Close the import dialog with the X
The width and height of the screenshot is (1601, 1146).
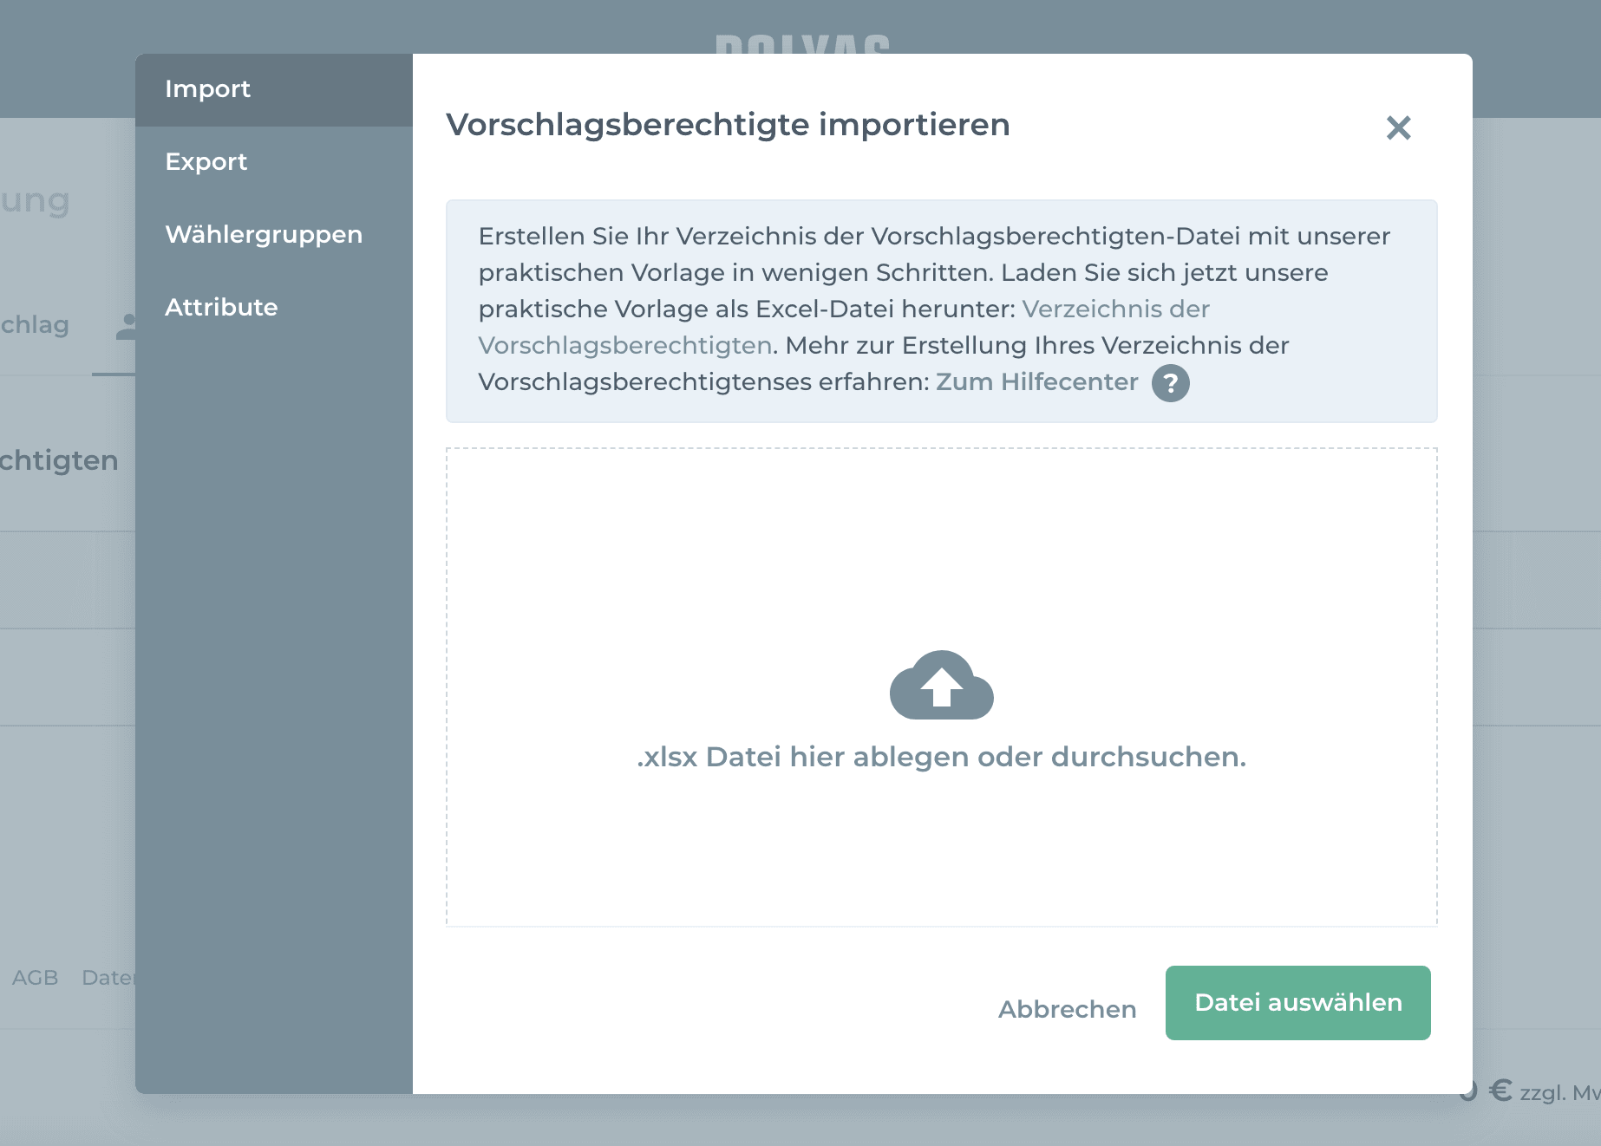(1398, 128)
